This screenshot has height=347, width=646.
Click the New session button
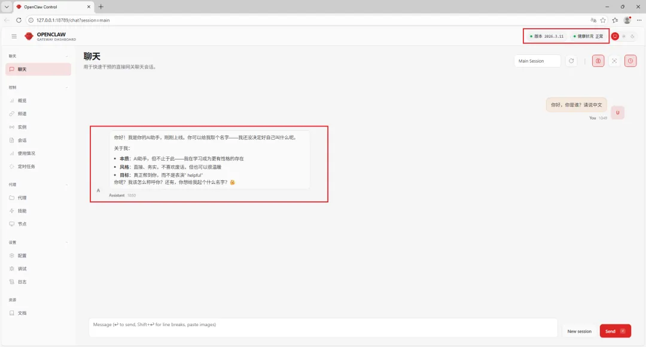coord(579,331)
